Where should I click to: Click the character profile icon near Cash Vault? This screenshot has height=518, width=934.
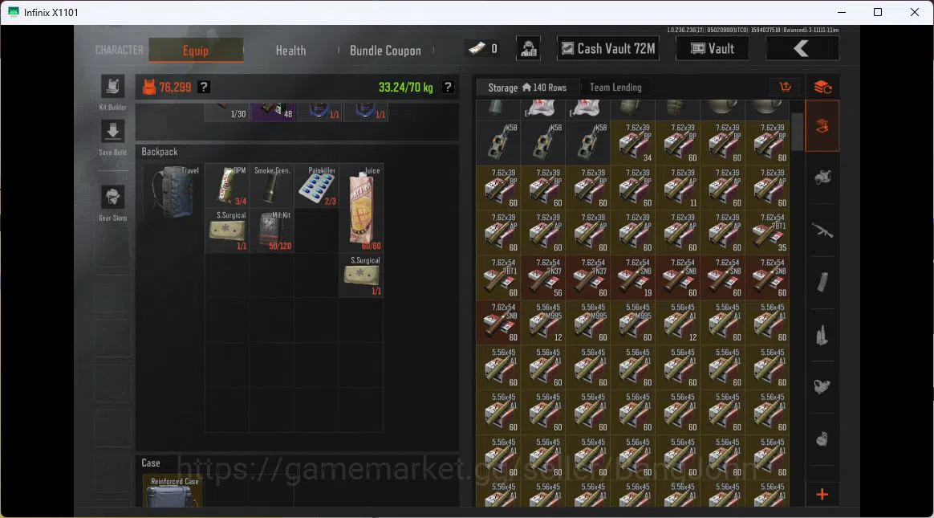[x=528, y=49]
